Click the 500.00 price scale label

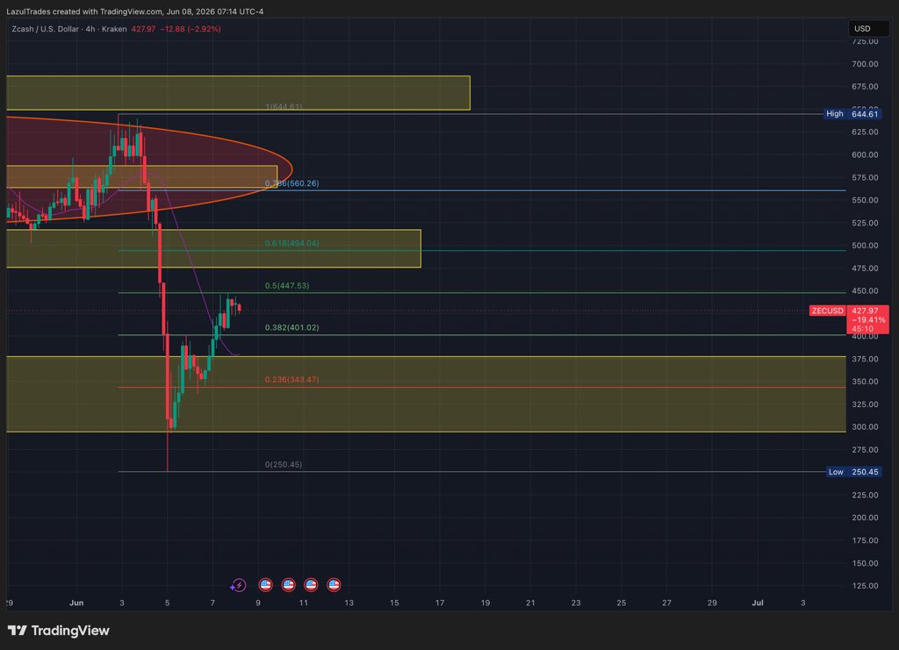(x=865, y=245)
